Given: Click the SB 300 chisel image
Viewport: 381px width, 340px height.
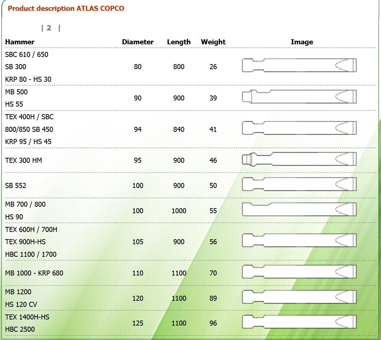Looking at the screenshot, I should pos(299,65).
